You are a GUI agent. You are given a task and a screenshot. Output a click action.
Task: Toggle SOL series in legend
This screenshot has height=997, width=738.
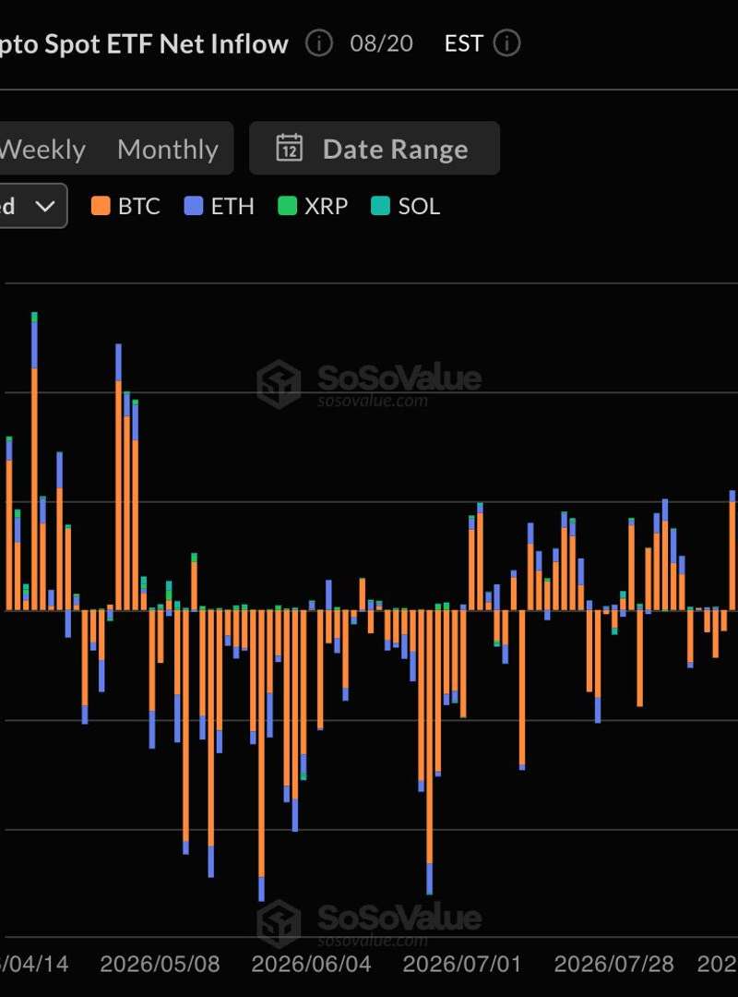pyautogui.click(x=406, y=206)
